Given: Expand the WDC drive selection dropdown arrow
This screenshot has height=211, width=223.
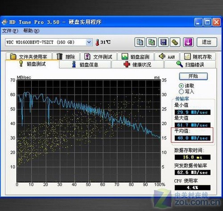Looking at the screenshot, I should [x=89, y=42].
